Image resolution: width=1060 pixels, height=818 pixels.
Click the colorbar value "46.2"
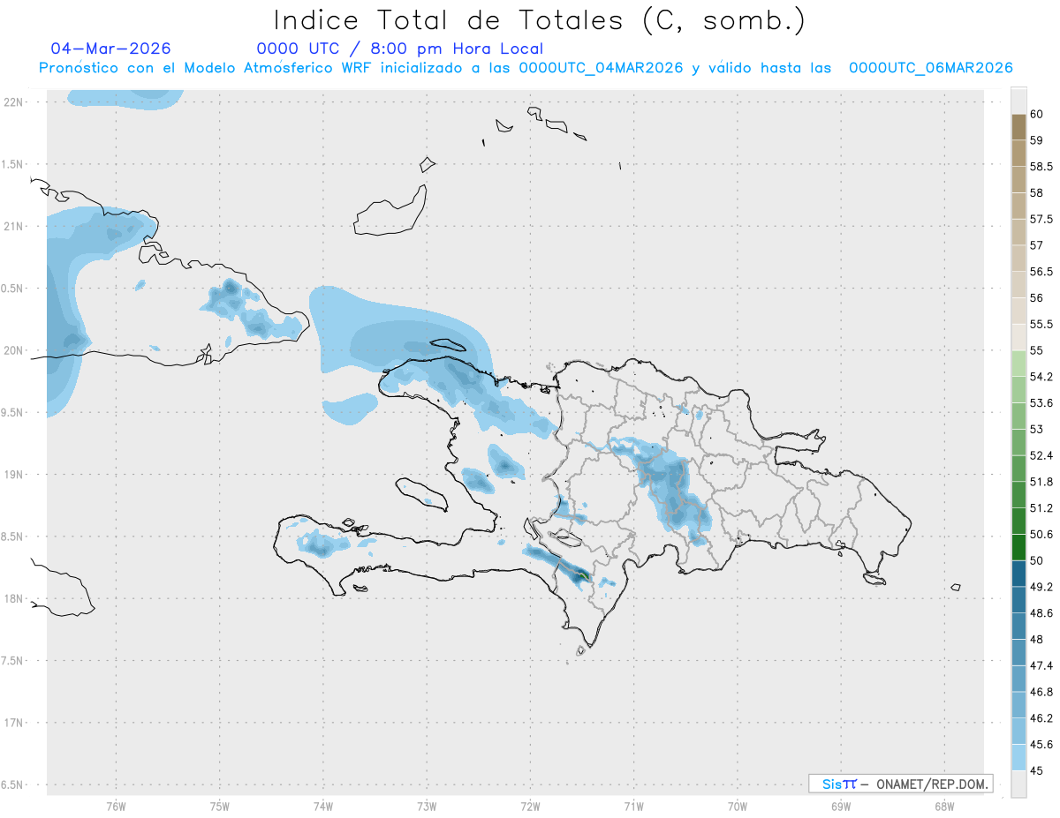pos(1041,718)
